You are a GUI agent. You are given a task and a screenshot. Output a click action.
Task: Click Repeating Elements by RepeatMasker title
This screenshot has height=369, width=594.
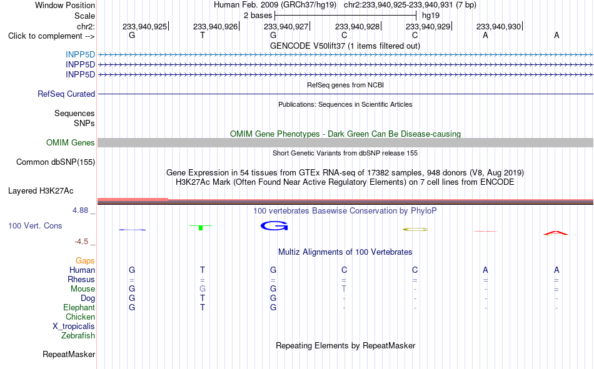(345, 345)
